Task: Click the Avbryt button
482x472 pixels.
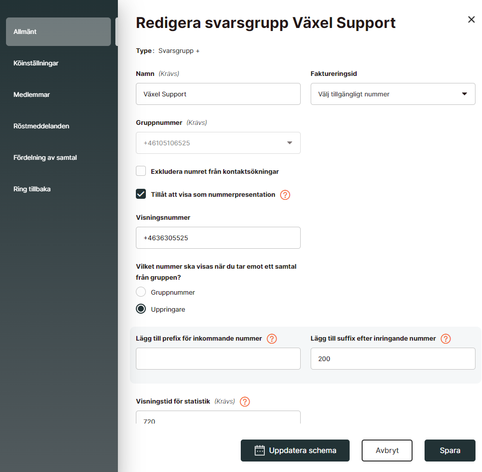Action: (387, 451)
